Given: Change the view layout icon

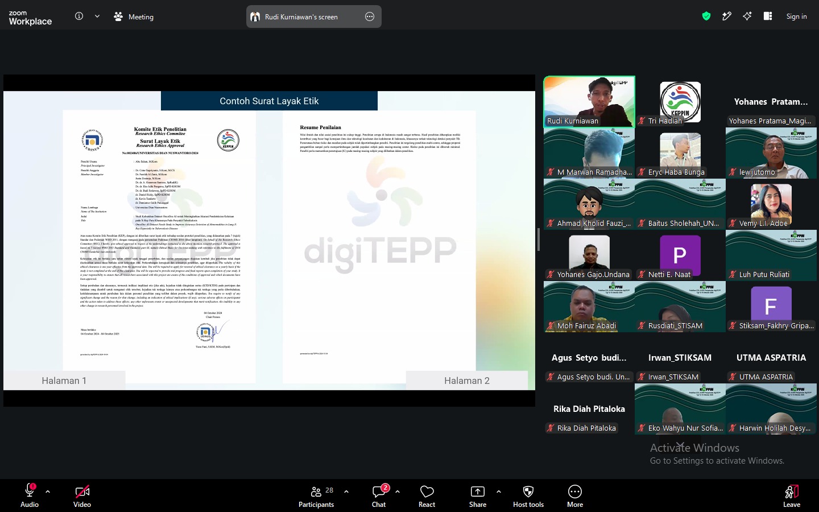Looking at the screenshot, I should tap(768, 16).
